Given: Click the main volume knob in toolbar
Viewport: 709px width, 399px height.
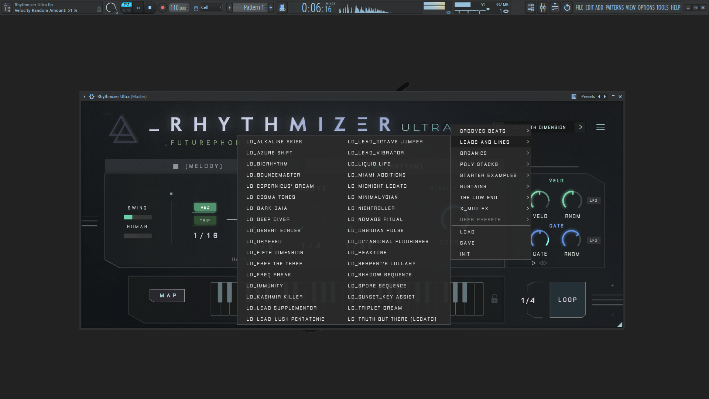Looking at the screenshot, I should 110,7.
